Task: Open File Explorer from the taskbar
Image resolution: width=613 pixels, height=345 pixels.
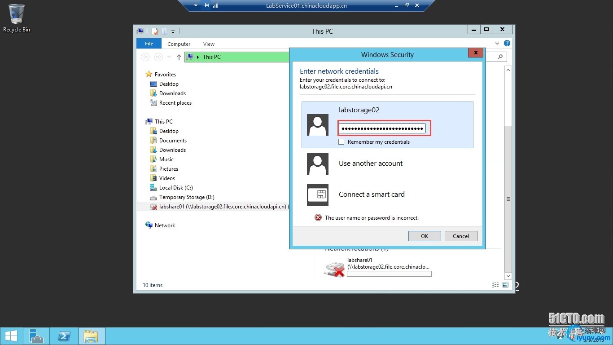Action: pyautogui.click(x=91, y=336)
